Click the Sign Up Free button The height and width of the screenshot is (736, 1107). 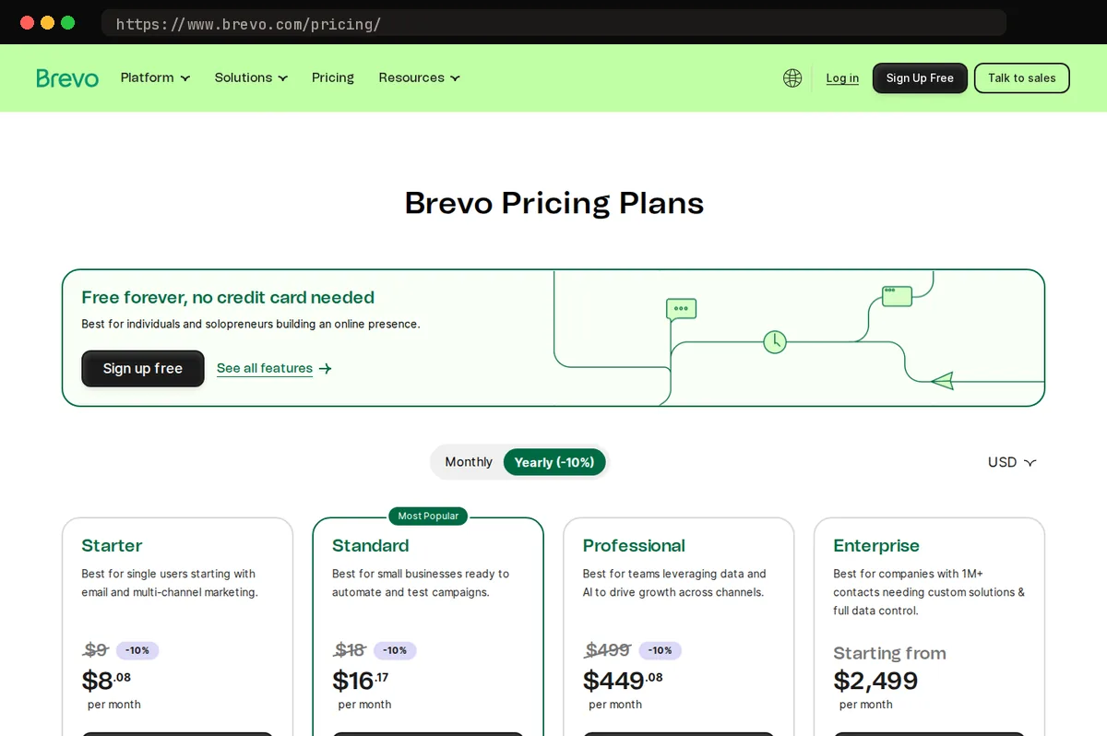(x=920, y=78)
